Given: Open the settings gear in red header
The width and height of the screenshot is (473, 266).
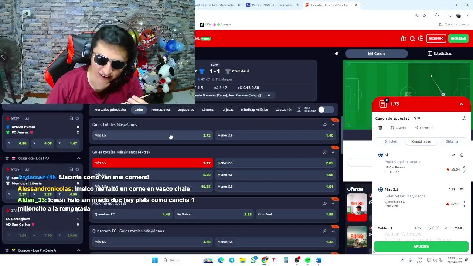Looking at the screenshot, I should pyautogui.click(x=421, y=38).
